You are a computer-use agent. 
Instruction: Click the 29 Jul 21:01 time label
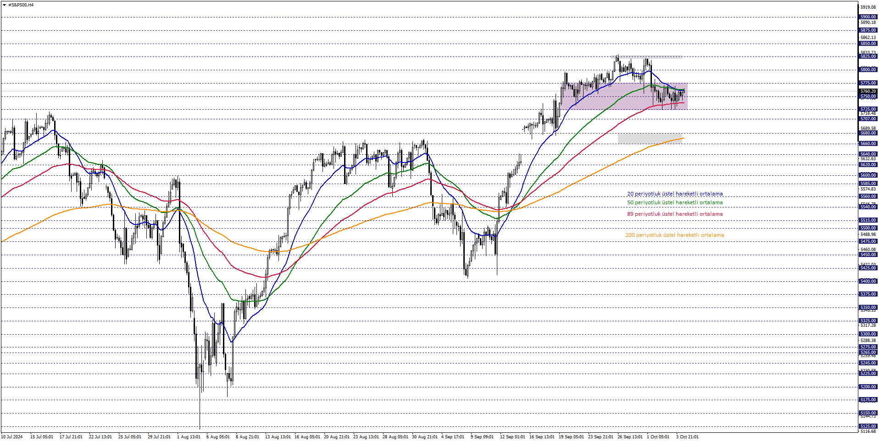159,437
